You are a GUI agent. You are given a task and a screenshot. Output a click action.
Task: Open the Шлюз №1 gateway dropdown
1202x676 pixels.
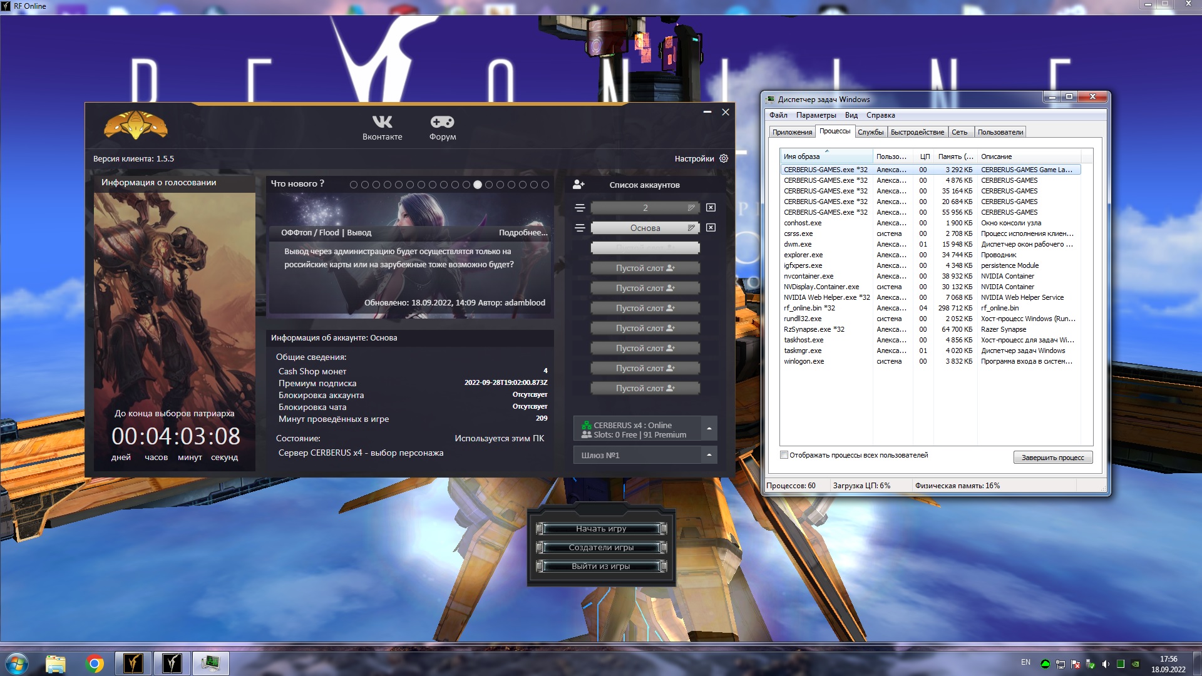645,455
